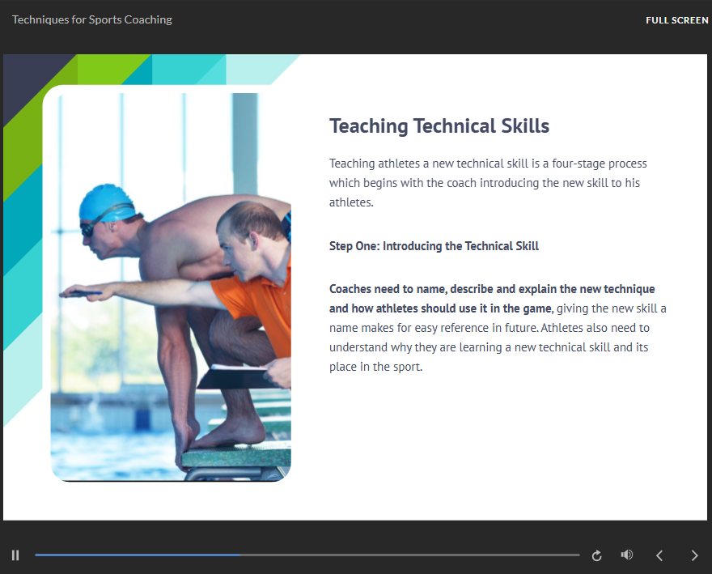Seek forward on the playback progress bar
Screen dimensions: 712x574
pyautogui.click(x=405, y=555)
